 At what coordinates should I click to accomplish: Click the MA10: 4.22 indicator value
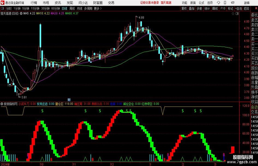point(43,13)
